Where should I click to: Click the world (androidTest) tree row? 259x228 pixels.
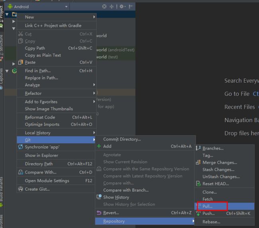click(116, 50)
